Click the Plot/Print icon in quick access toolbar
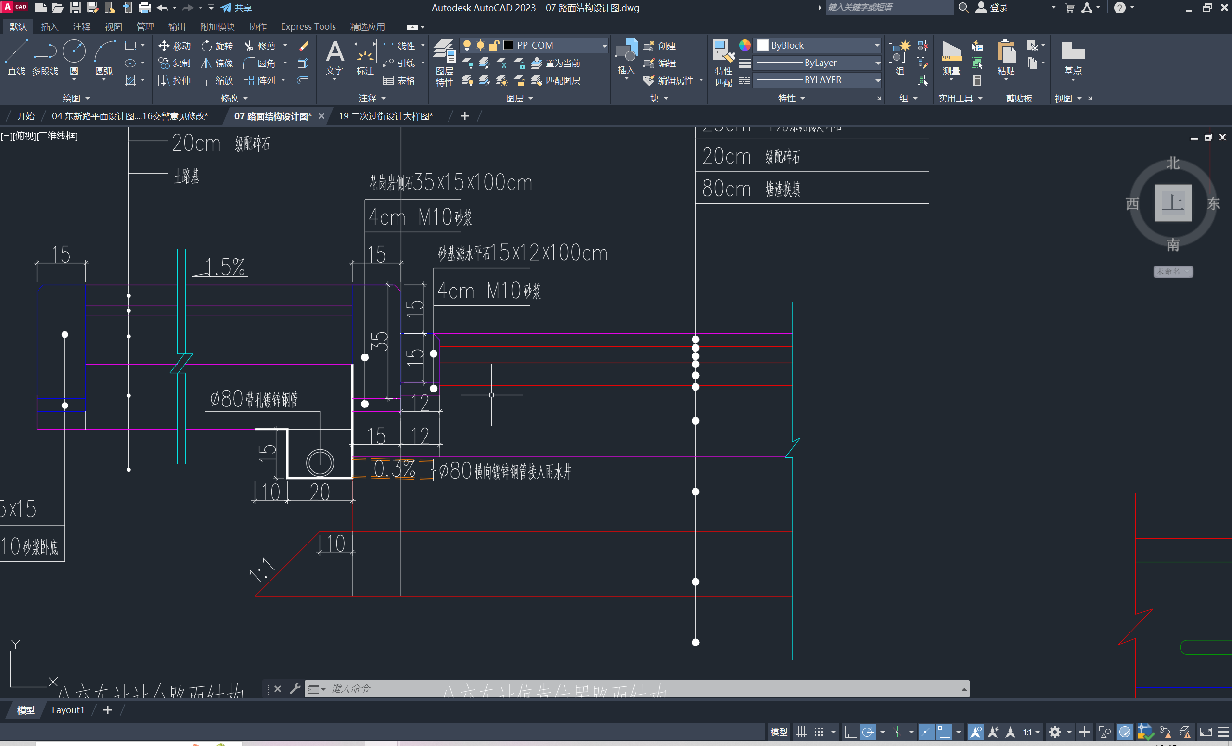 coord(144,8)
